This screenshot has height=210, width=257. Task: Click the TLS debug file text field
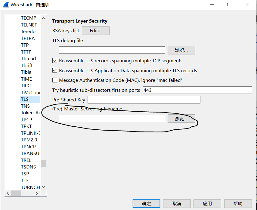coord(112,50)
